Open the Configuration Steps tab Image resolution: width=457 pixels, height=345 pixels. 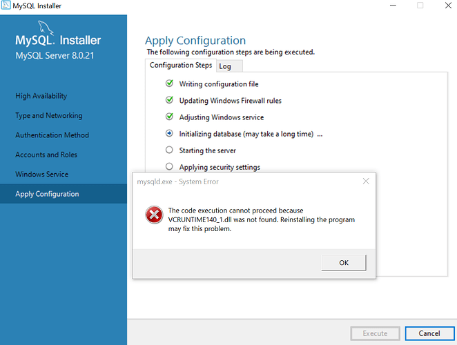[x=181, y=66]
